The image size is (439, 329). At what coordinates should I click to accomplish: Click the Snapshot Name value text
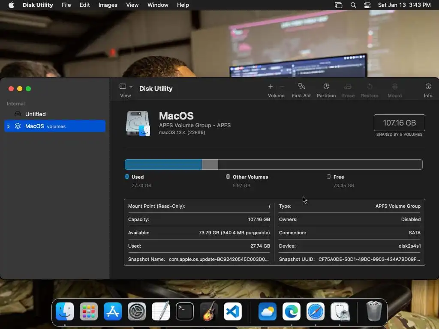219,259
